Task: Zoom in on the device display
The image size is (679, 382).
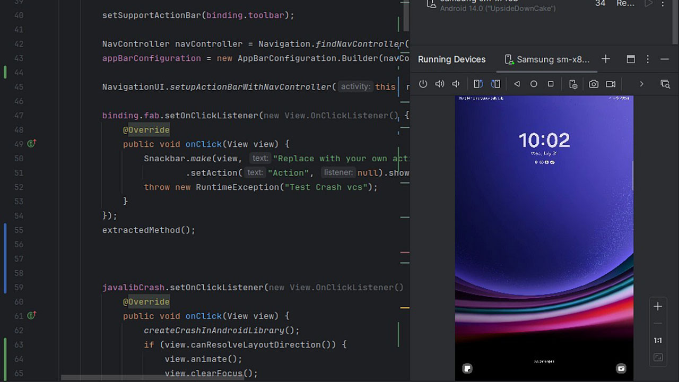Action: tap(658, 306)
